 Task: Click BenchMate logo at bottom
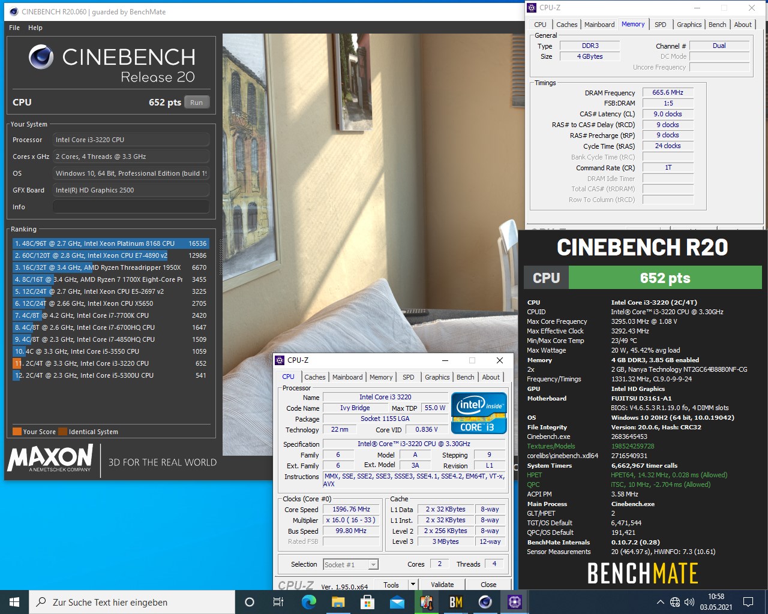pos(643,573)
